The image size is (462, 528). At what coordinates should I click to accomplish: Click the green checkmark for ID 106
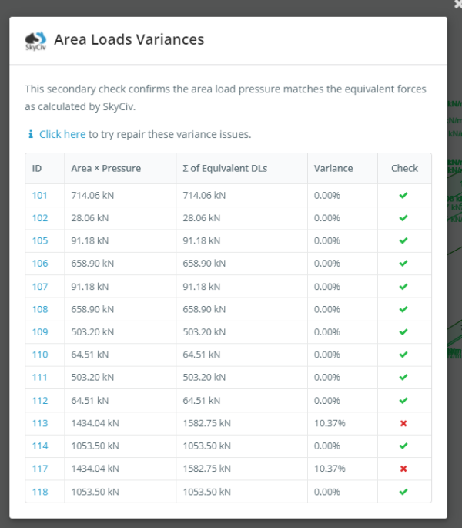403,264
